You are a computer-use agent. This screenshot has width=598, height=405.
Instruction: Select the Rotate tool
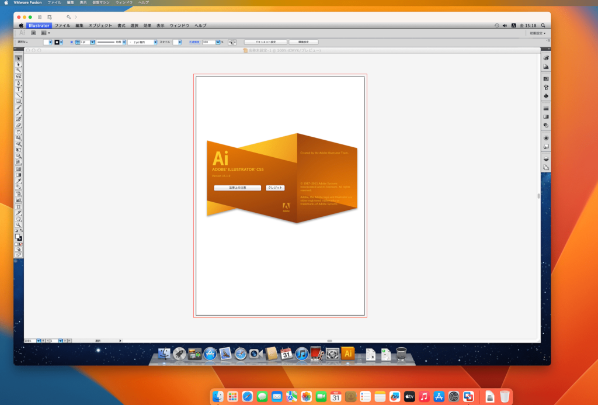[x=18, y=132]
